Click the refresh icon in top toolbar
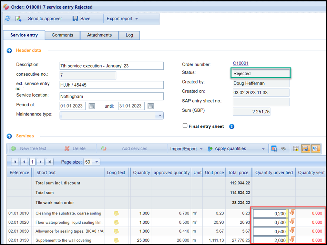The width and height of the screenshot is (327, 245). tap(8, 19)
